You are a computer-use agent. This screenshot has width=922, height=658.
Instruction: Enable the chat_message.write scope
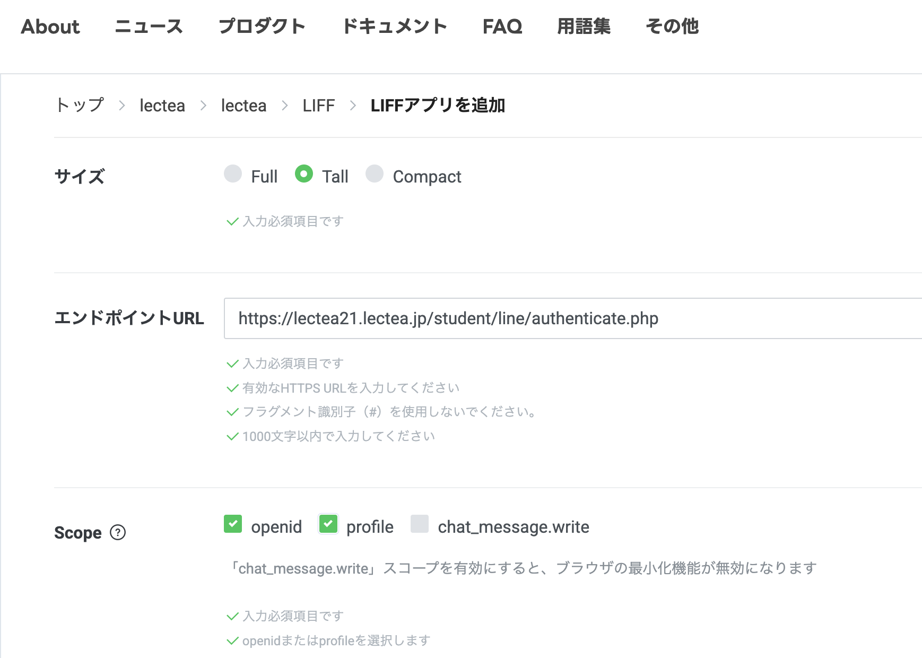coord(420,524)
